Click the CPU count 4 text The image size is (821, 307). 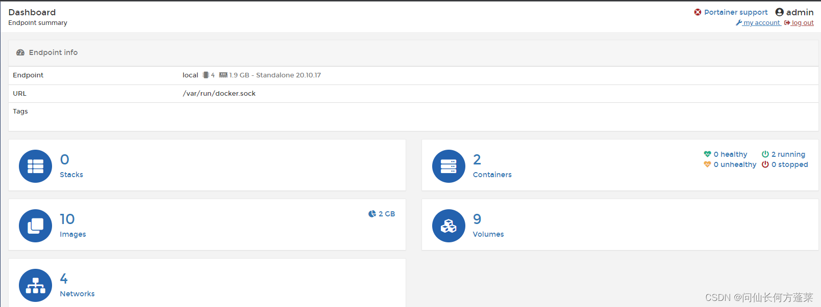[213, 75]
